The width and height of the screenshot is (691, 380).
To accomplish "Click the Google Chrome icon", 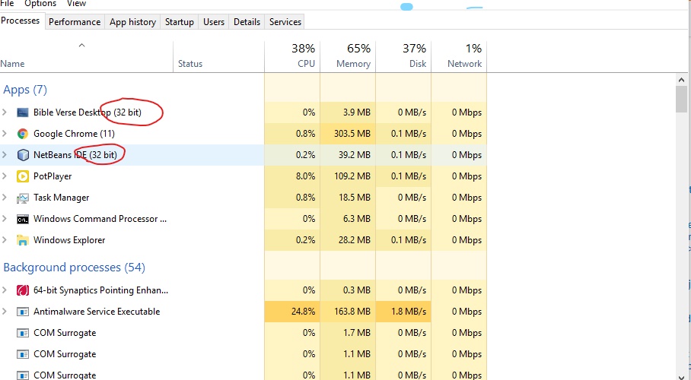I will 23,134.
